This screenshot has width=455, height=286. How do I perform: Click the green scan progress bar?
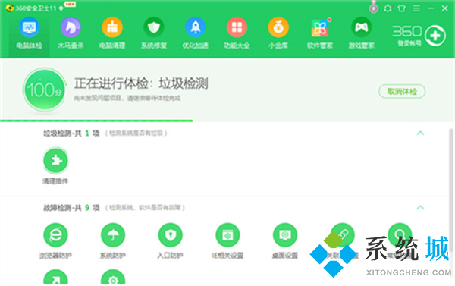tap(96, 121)
